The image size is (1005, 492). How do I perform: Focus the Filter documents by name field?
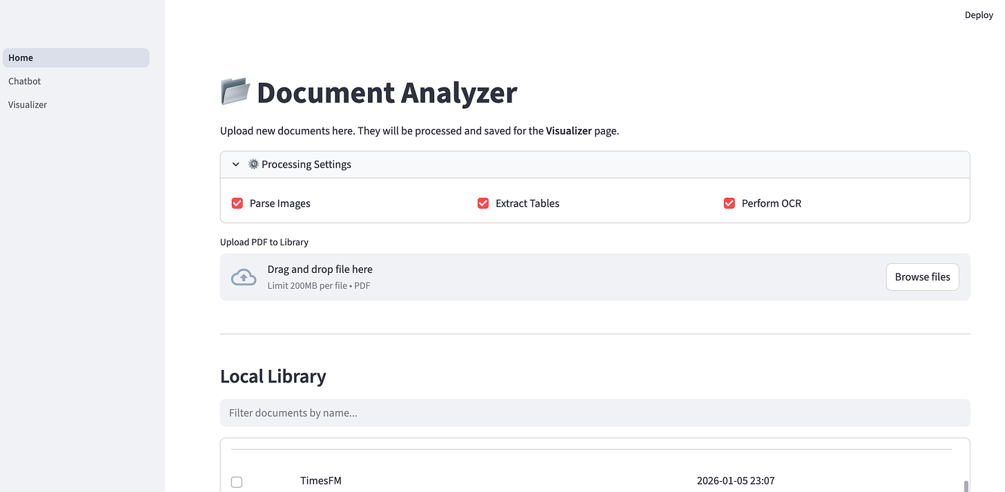point(595,413)
